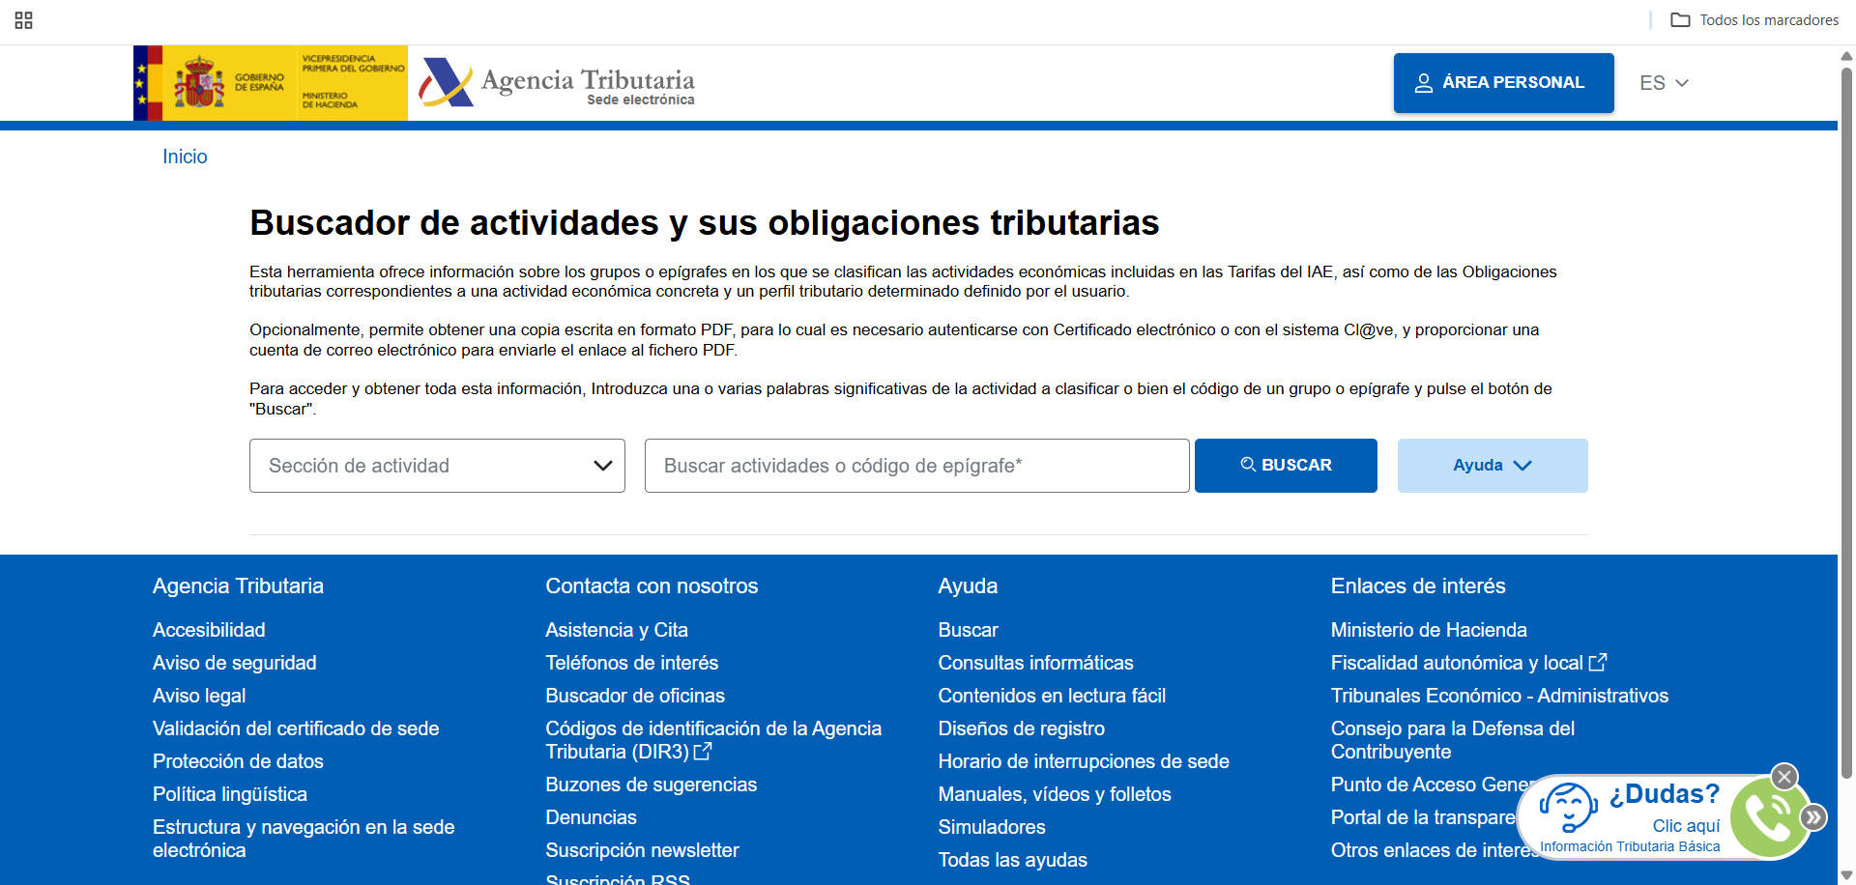Click the Agencia Tributaria Sede electrónica logo
This screenshot has width=1856, height=885.
click(x=558, y=84)
